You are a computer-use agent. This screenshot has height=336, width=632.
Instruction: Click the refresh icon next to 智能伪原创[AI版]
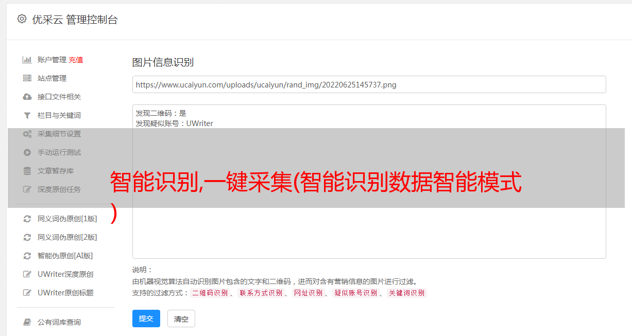[27, 256]
